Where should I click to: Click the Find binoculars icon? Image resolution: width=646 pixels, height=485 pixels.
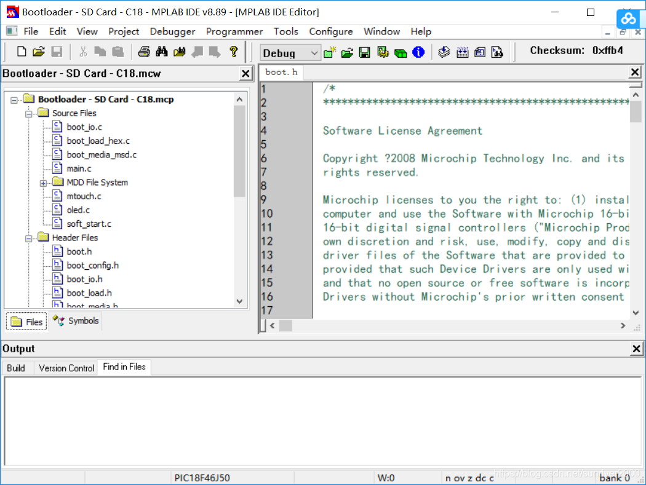(x=161, y=52)
